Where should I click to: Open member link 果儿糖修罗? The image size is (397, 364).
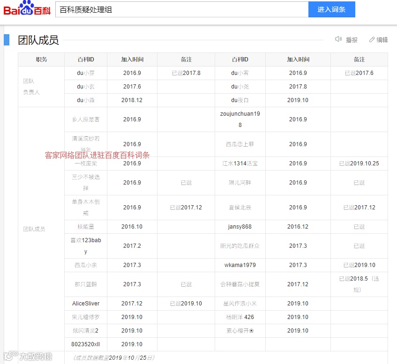(86, 317)
